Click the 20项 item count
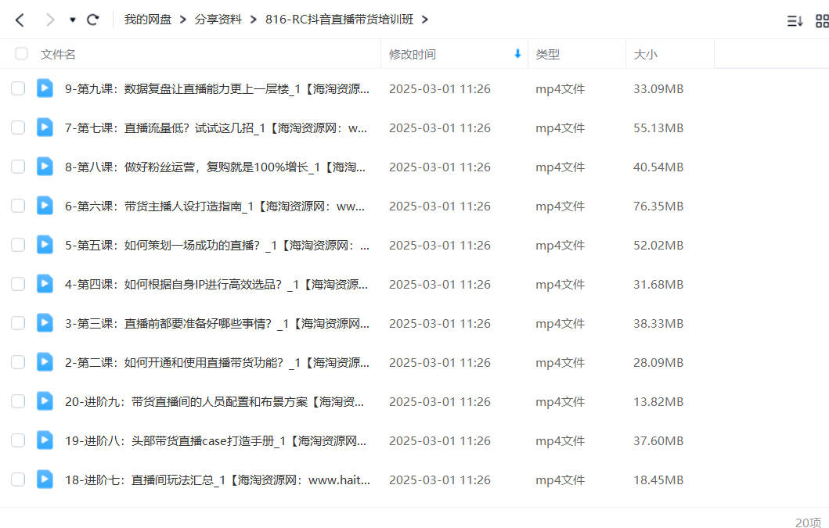The height and width of the screenshot is (528, 829). (x=809, y=523)
